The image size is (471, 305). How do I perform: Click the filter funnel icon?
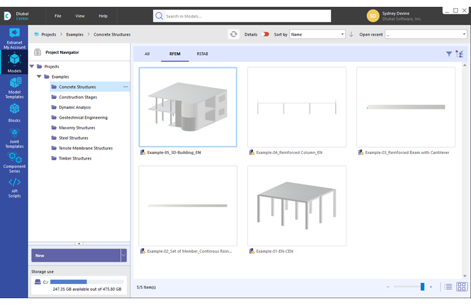click(x=449, y=54)
